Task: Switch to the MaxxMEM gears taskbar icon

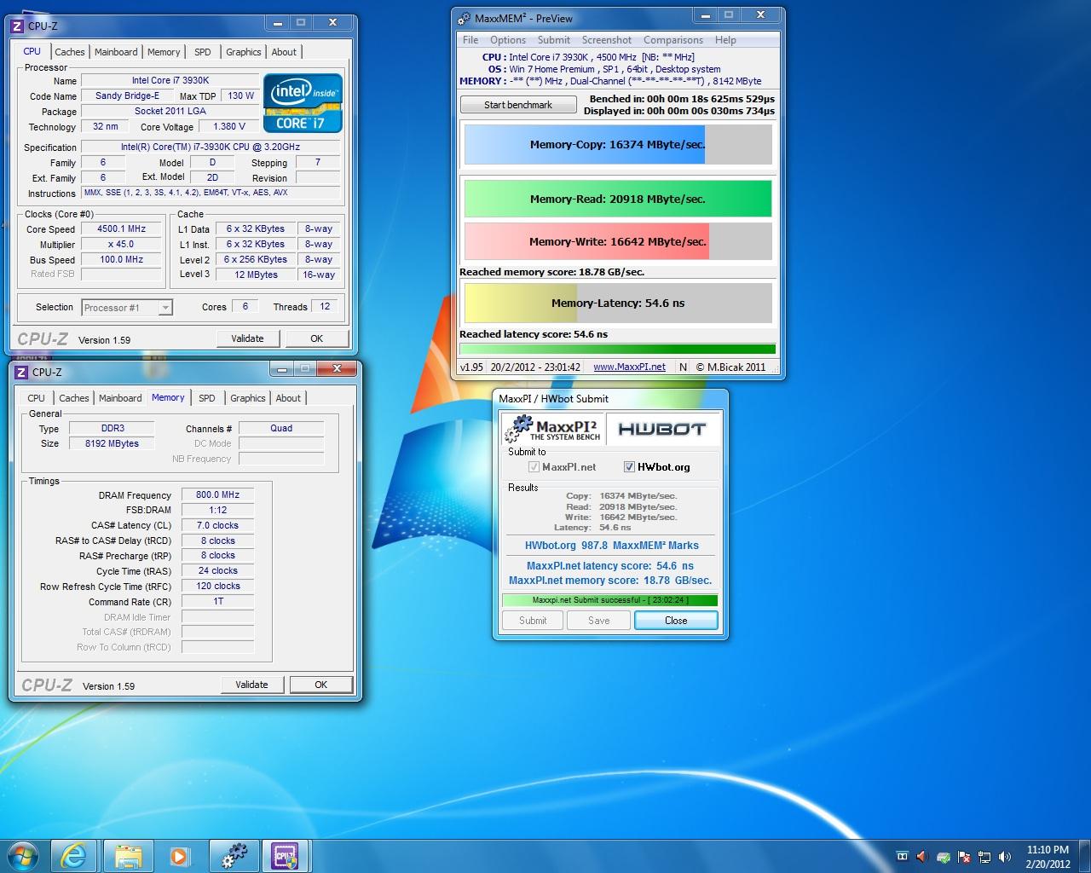Action: pyautogui.click(x=234, y=856)
